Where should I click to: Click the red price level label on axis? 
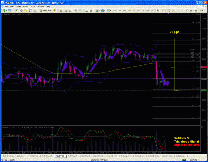[x=204, y=67]
